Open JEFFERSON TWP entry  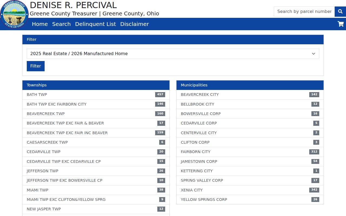pyautogui.click(x=96, y=171)
